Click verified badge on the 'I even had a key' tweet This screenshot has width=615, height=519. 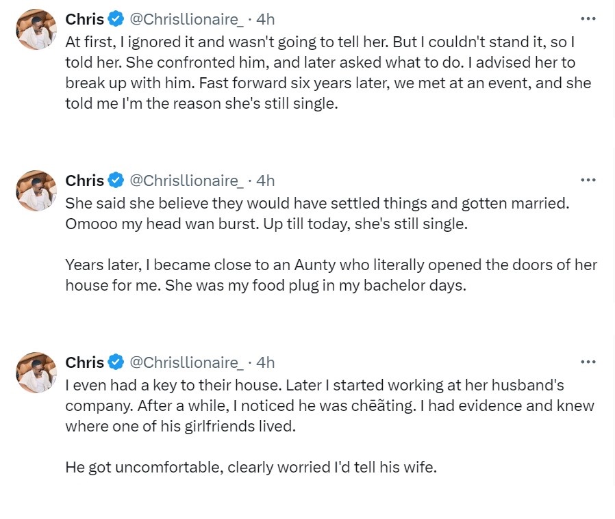[116, 362]
